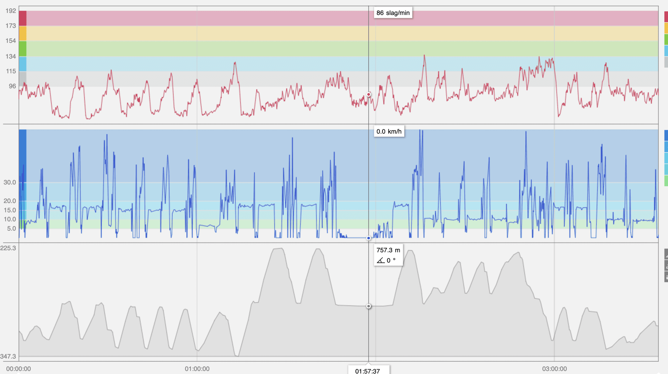668x374 pixels.
Task: Select the green heart rate zone on left axis
Action: tap(23, 49)
